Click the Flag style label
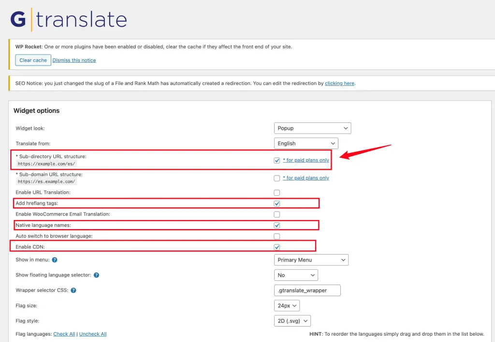 pyautogui.click(x=27, y=321)
